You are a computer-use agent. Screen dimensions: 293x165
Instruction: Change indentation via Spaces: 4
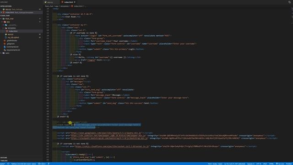(x=250, y=164)
